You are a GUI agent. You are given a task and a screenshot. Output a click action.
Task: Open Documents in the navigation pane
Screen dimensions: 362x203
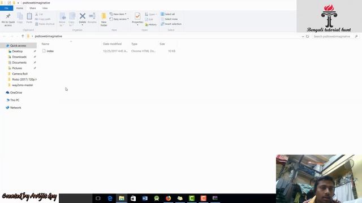19,63
